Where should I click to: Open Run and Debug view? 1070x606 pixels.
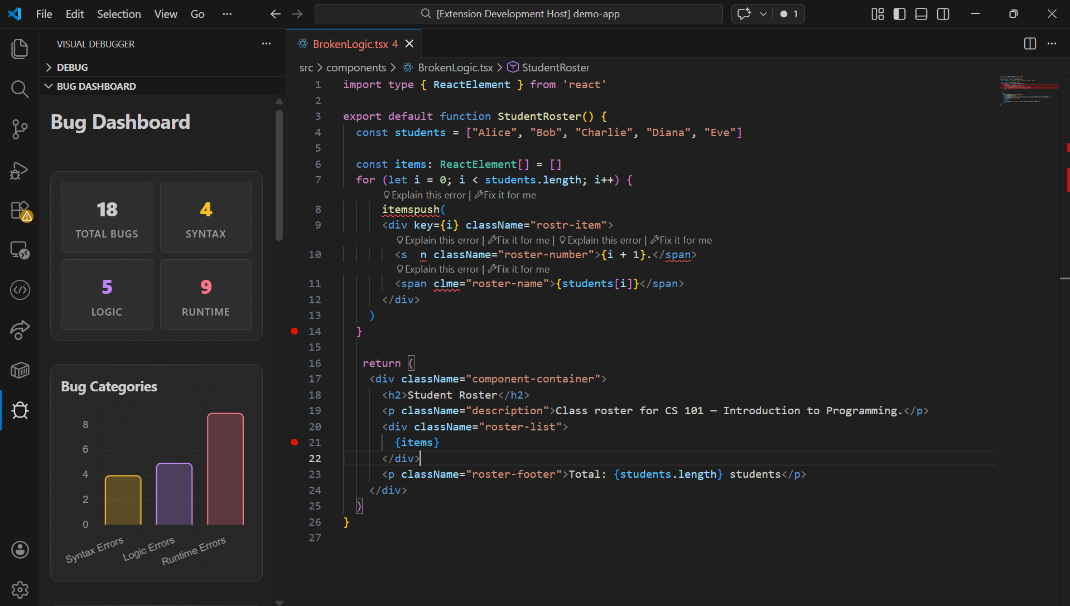tap(20, 170)
